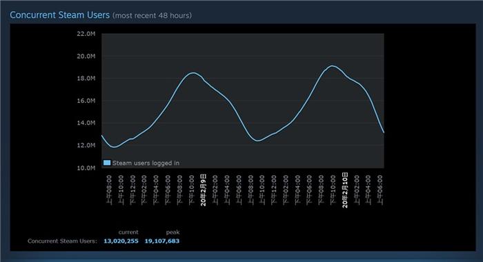The height and width of the screenshot is (262, 483).
Task: Click the 14.0M y-axis label
Action: [x=86, y=123]
